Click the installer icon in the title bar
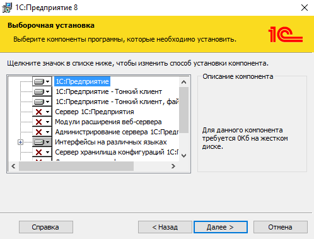Viewport: 314px width, 239px height. click(7, 8)
